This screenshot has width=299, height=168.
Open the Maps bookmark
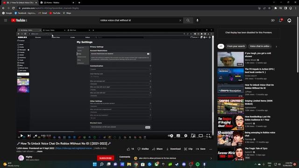pyautogui.click(x=67, y=13)
